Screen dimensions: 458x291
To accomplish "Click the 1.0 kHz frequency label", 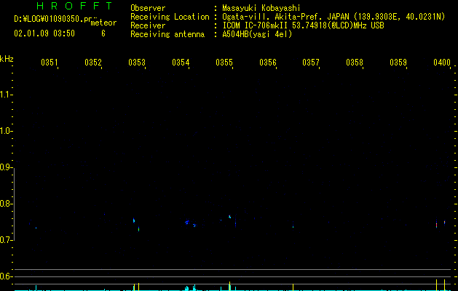I will pos(5,131).
